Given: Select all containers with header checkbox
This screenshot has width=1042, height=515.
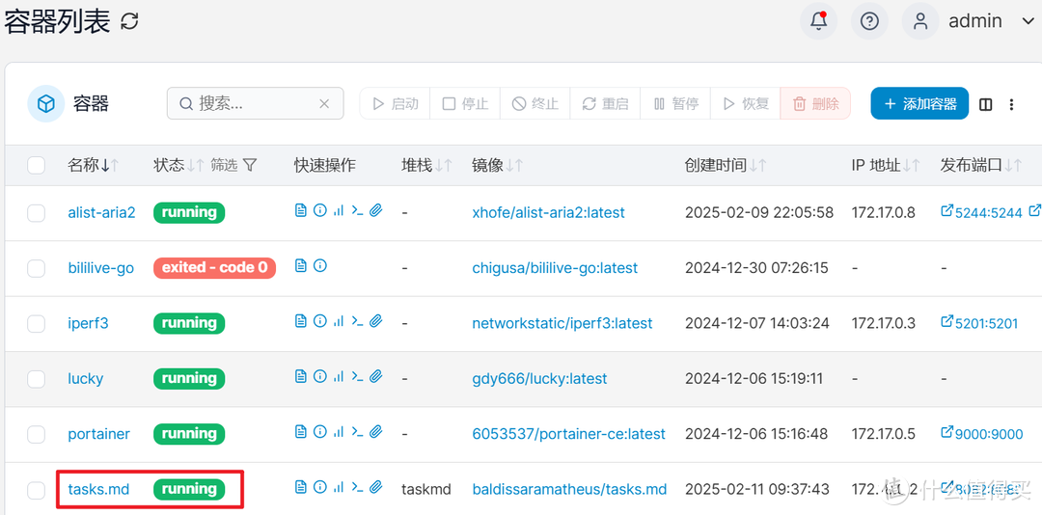Looking at the screenshot, I should click(37, 166).
